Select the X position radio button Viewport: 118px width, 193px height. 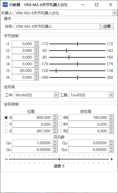6,118
